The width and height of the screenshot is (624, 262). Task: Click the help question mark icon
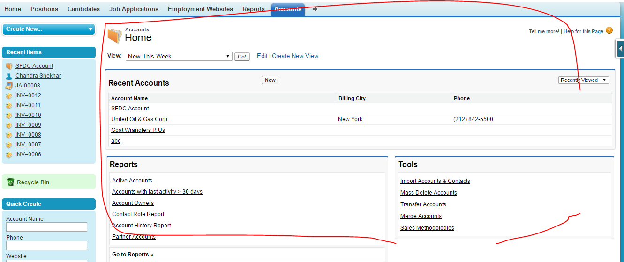(x=609, y=30)
